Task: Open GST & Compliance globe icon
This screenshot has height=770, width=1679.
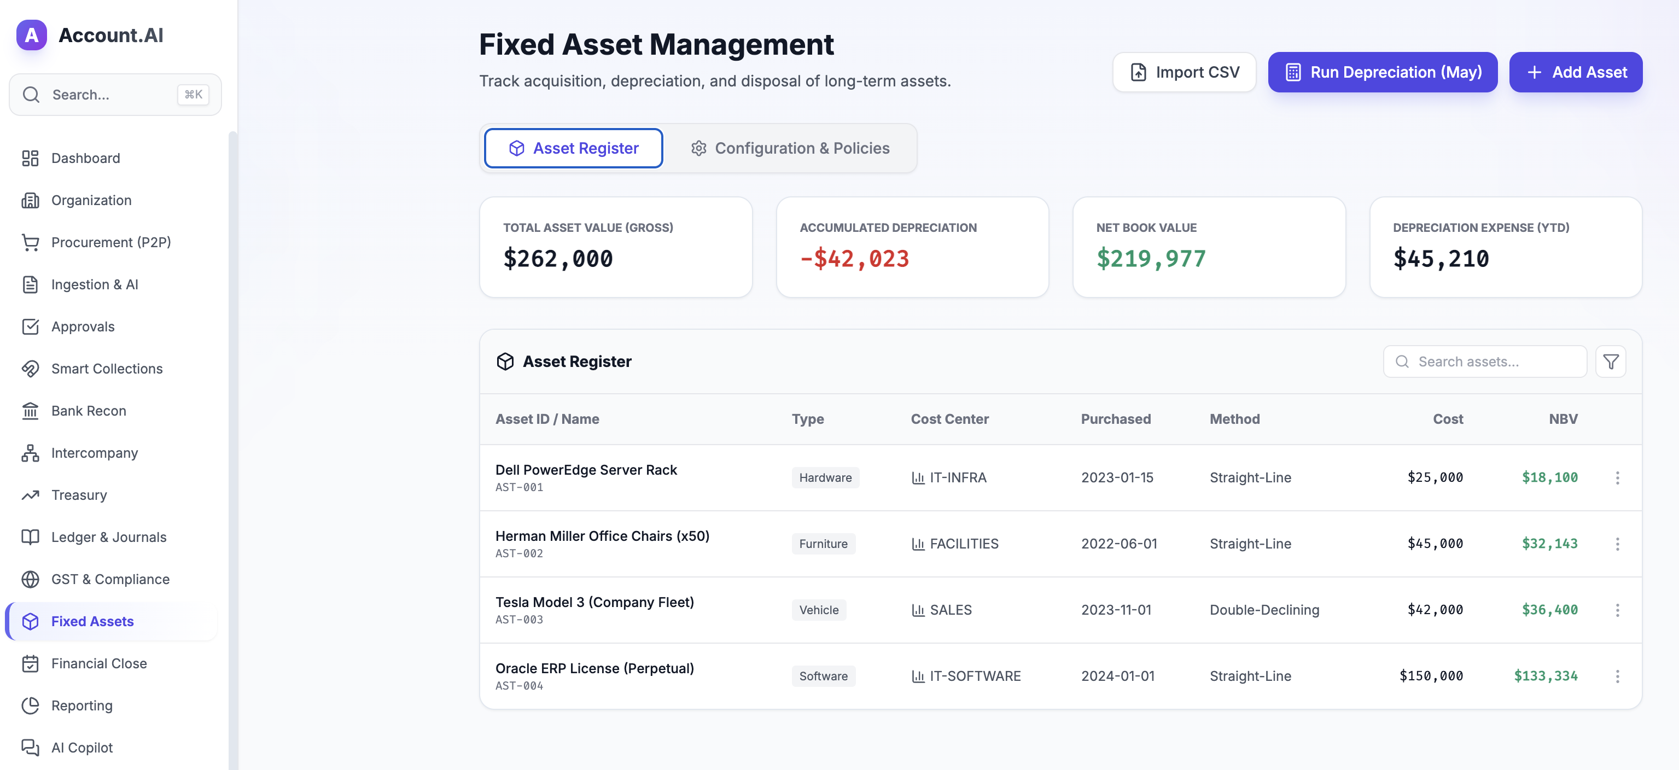Action: point(30,579)
